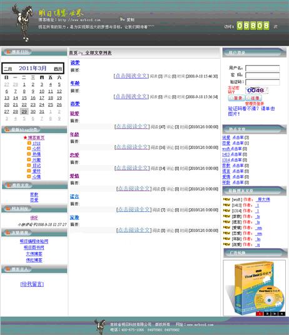Go to previous month 二月 in calendar

[x=8, y=69]
